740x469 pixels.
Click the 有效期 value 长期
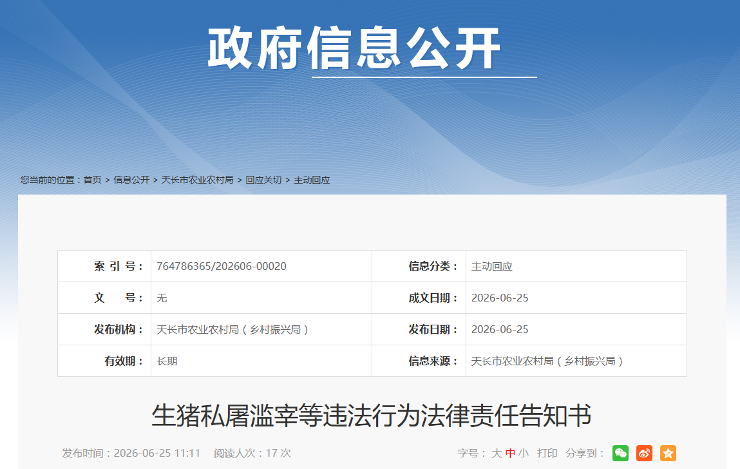click(x=167, y=361)
